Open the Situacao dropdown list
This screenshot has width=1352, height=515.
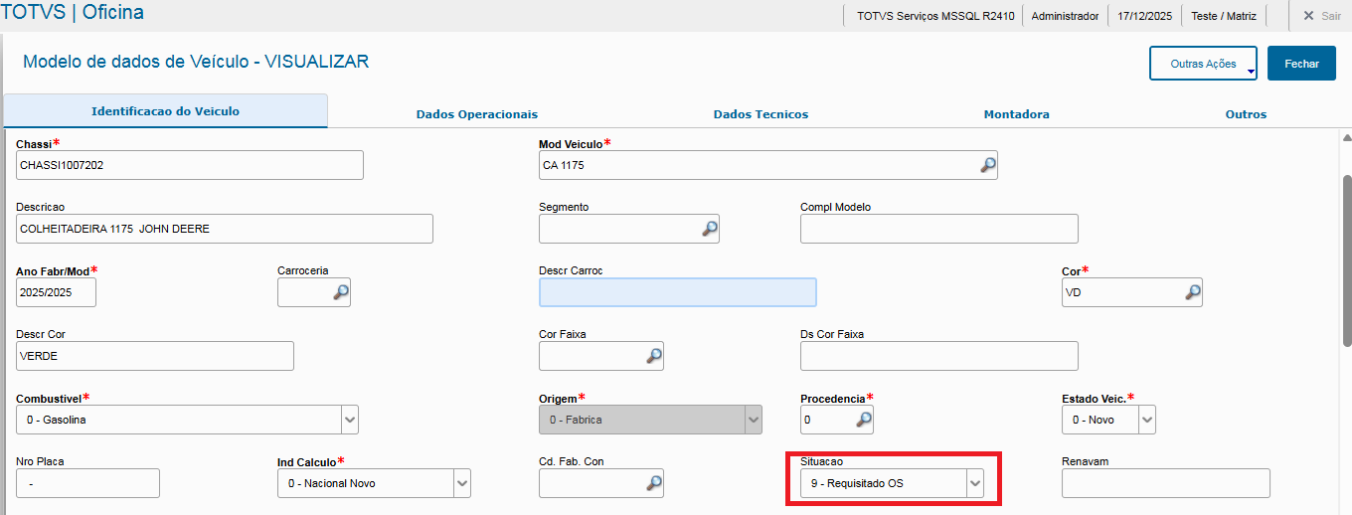tap(975, 483)
